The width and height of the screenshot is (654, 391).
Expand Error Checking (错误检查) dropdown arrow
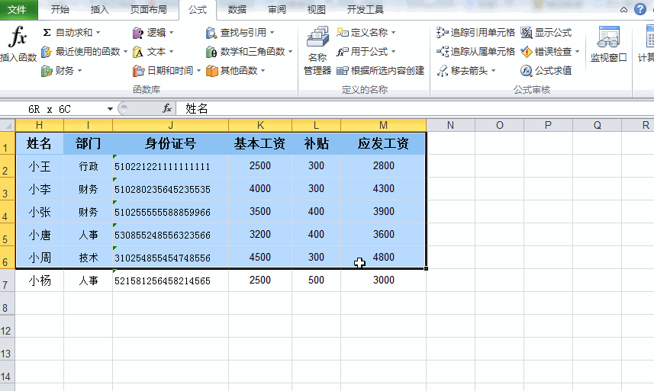(577, 52)
